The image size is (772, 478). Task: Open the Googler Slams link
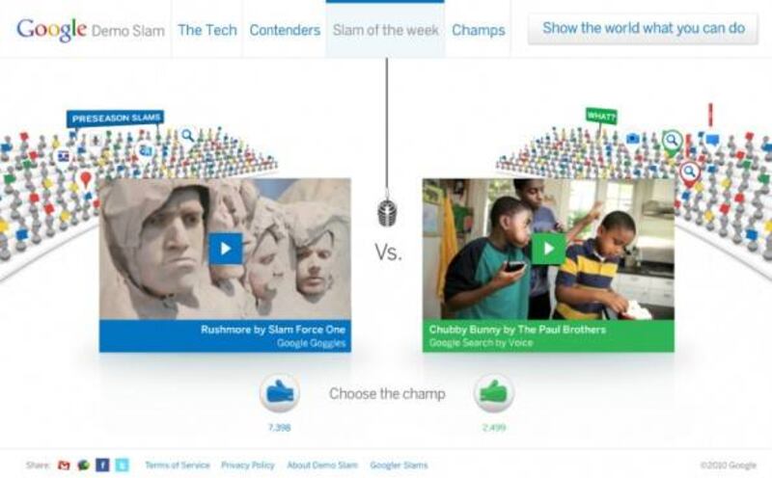(399, 465)
